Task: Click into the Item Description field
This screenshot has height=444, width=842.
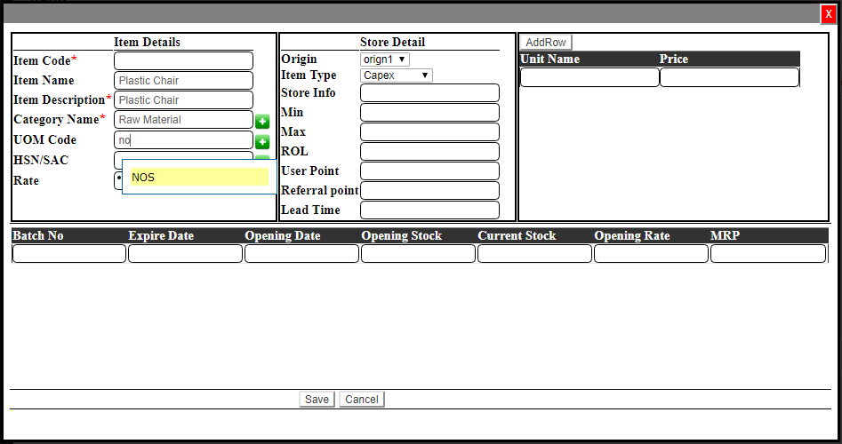Action: [x=184, y=99]
